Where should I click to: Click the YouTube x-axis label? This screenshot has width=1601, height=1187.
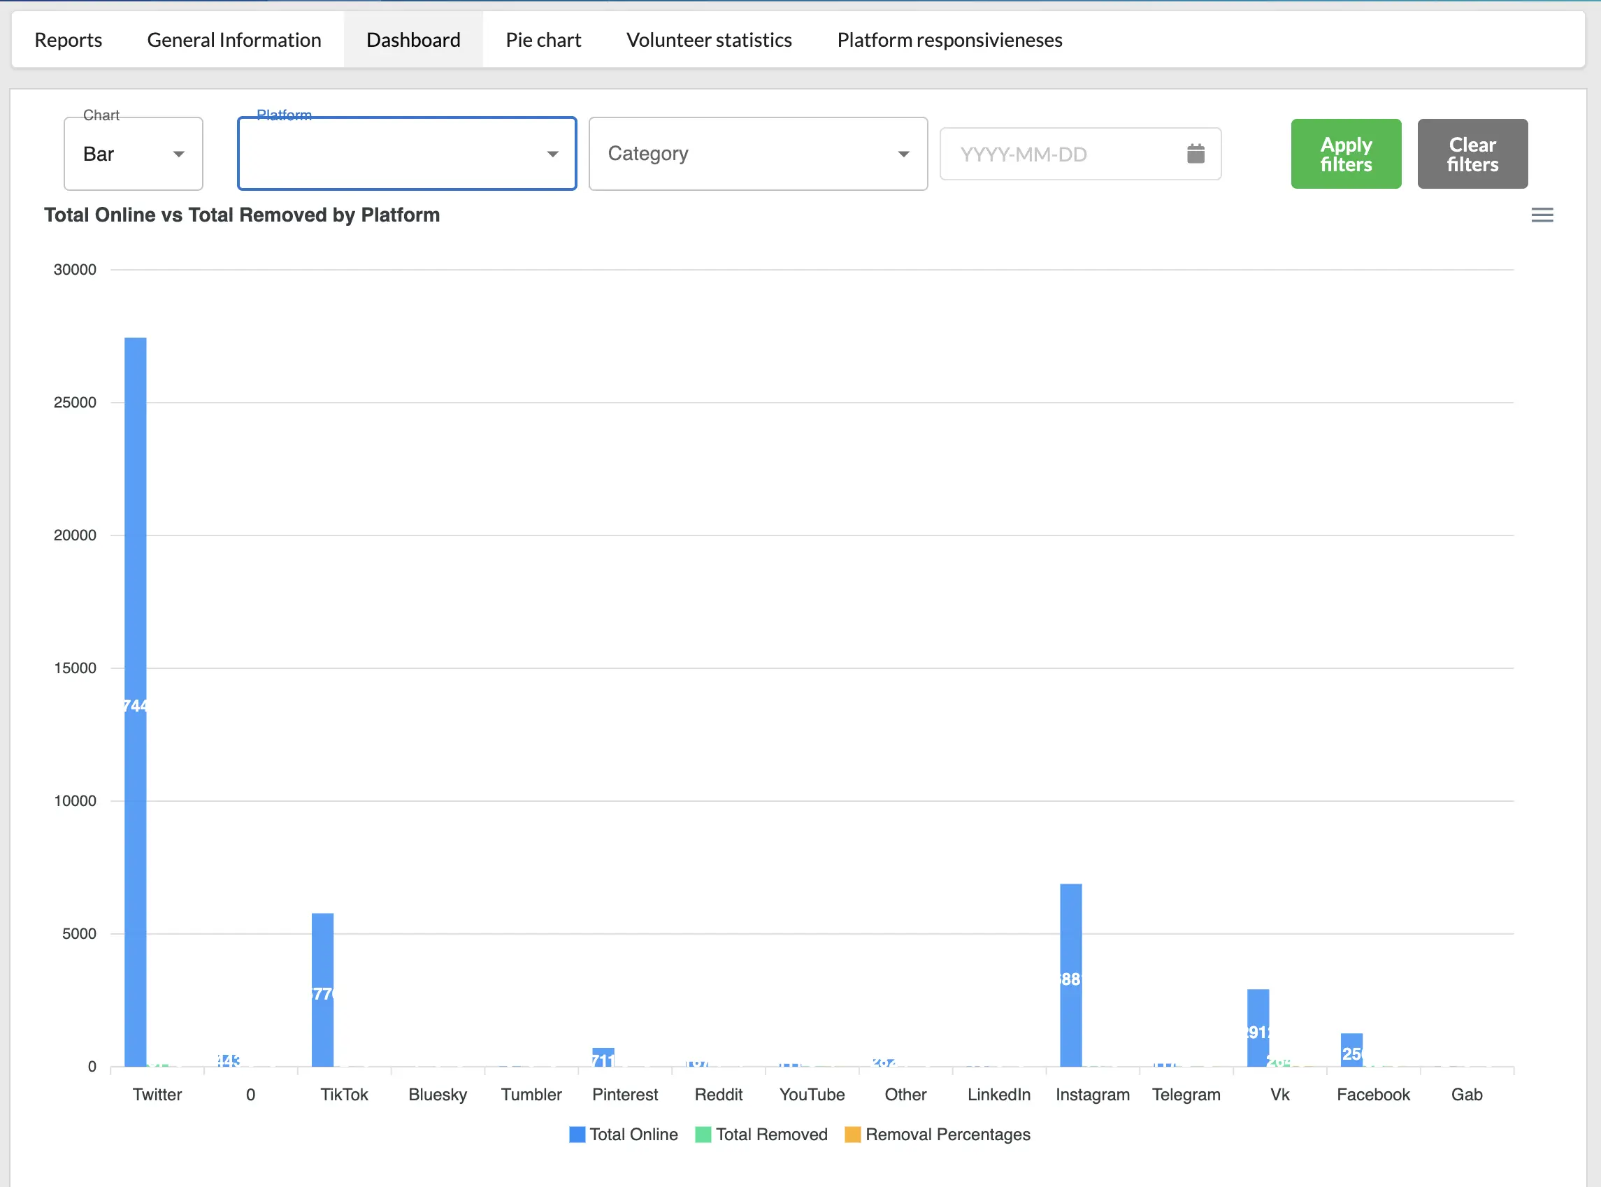pos(812,1094)
